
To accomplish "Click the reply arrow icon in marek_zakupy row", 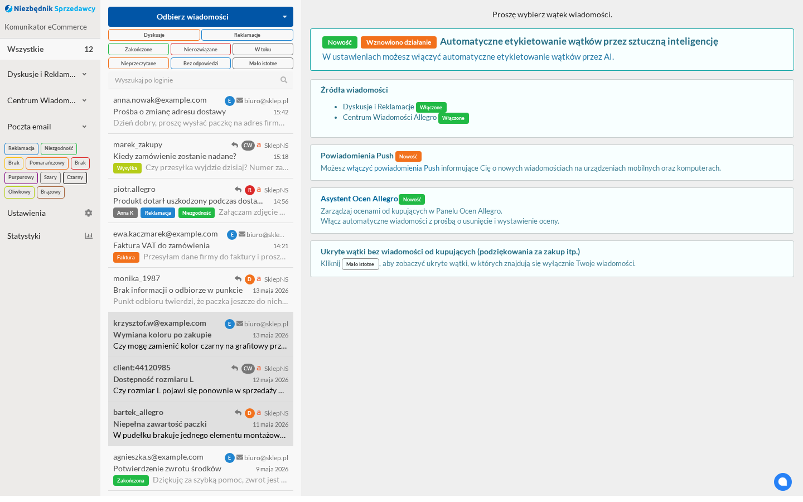I will point(235,145).
